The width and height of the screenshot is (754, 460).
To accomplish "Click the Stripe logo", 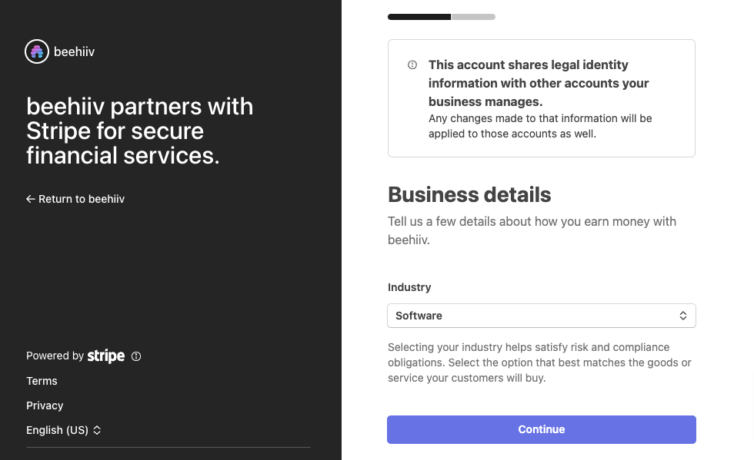I will point(106,356).
